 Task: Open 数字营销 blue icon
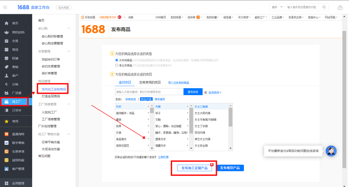pos(7,142)
